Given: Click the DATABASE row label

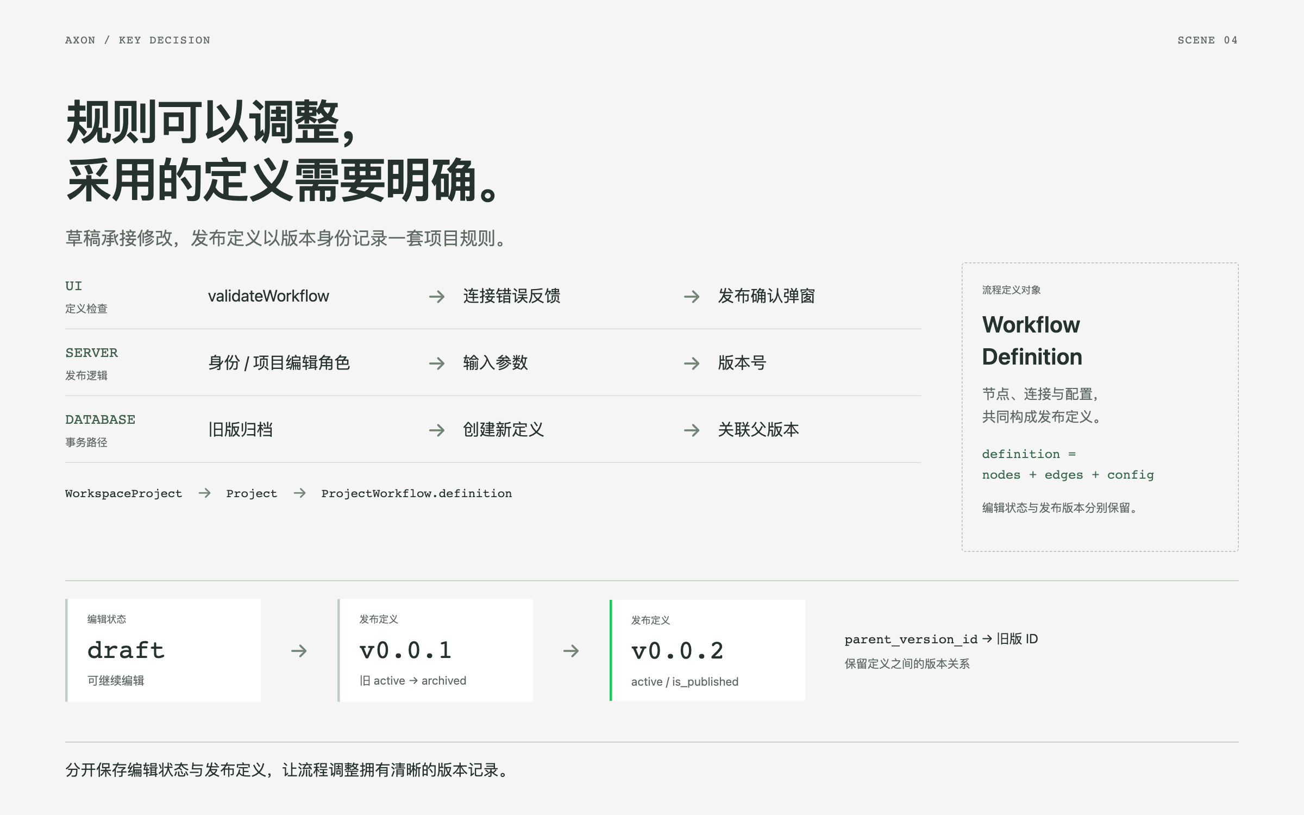Looking at the screenshot, I should point(101,420).
